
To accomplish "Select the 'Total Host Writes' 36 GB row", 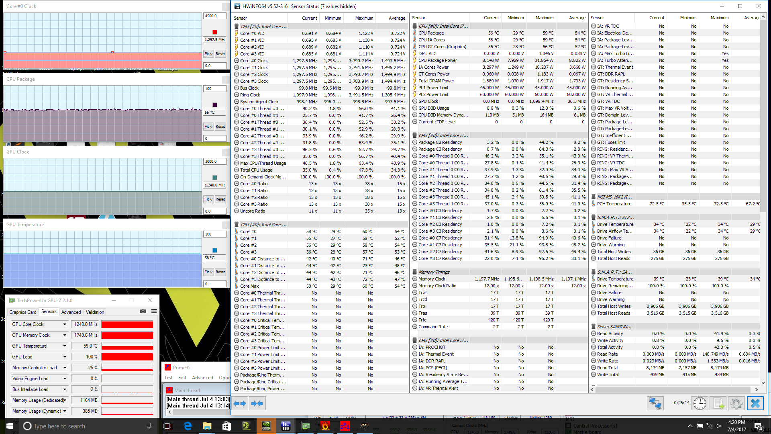I will [675, 252].
